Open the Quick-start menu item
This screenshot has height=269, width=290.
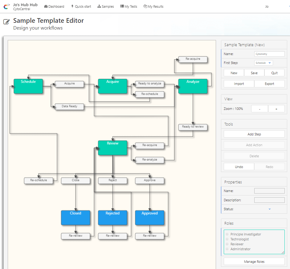pos(81,6)
